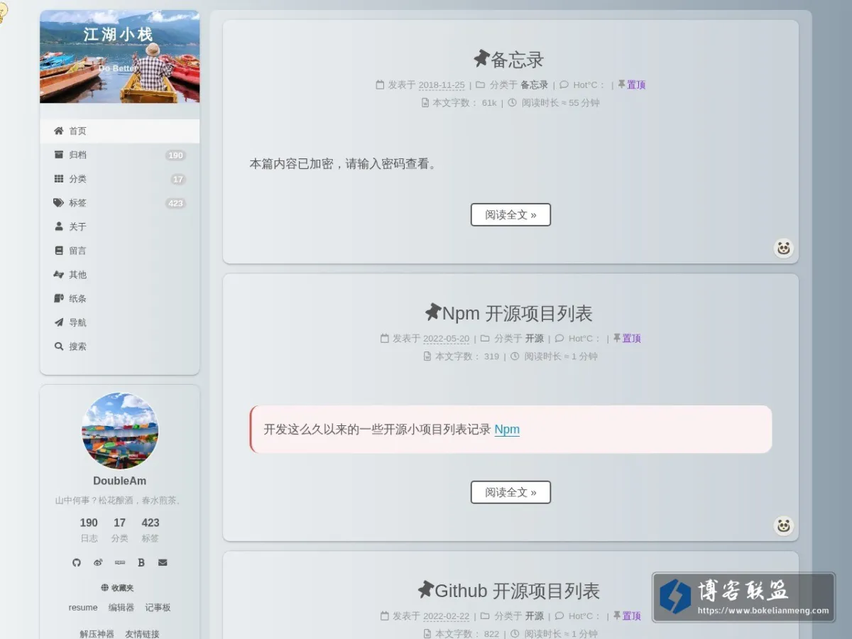Open the 分类 menu item
The width and height of the screenshot is (852, 639).
point(119,179)
